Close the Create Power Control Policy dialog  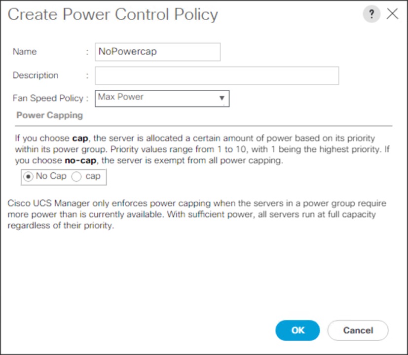(392, 14)
